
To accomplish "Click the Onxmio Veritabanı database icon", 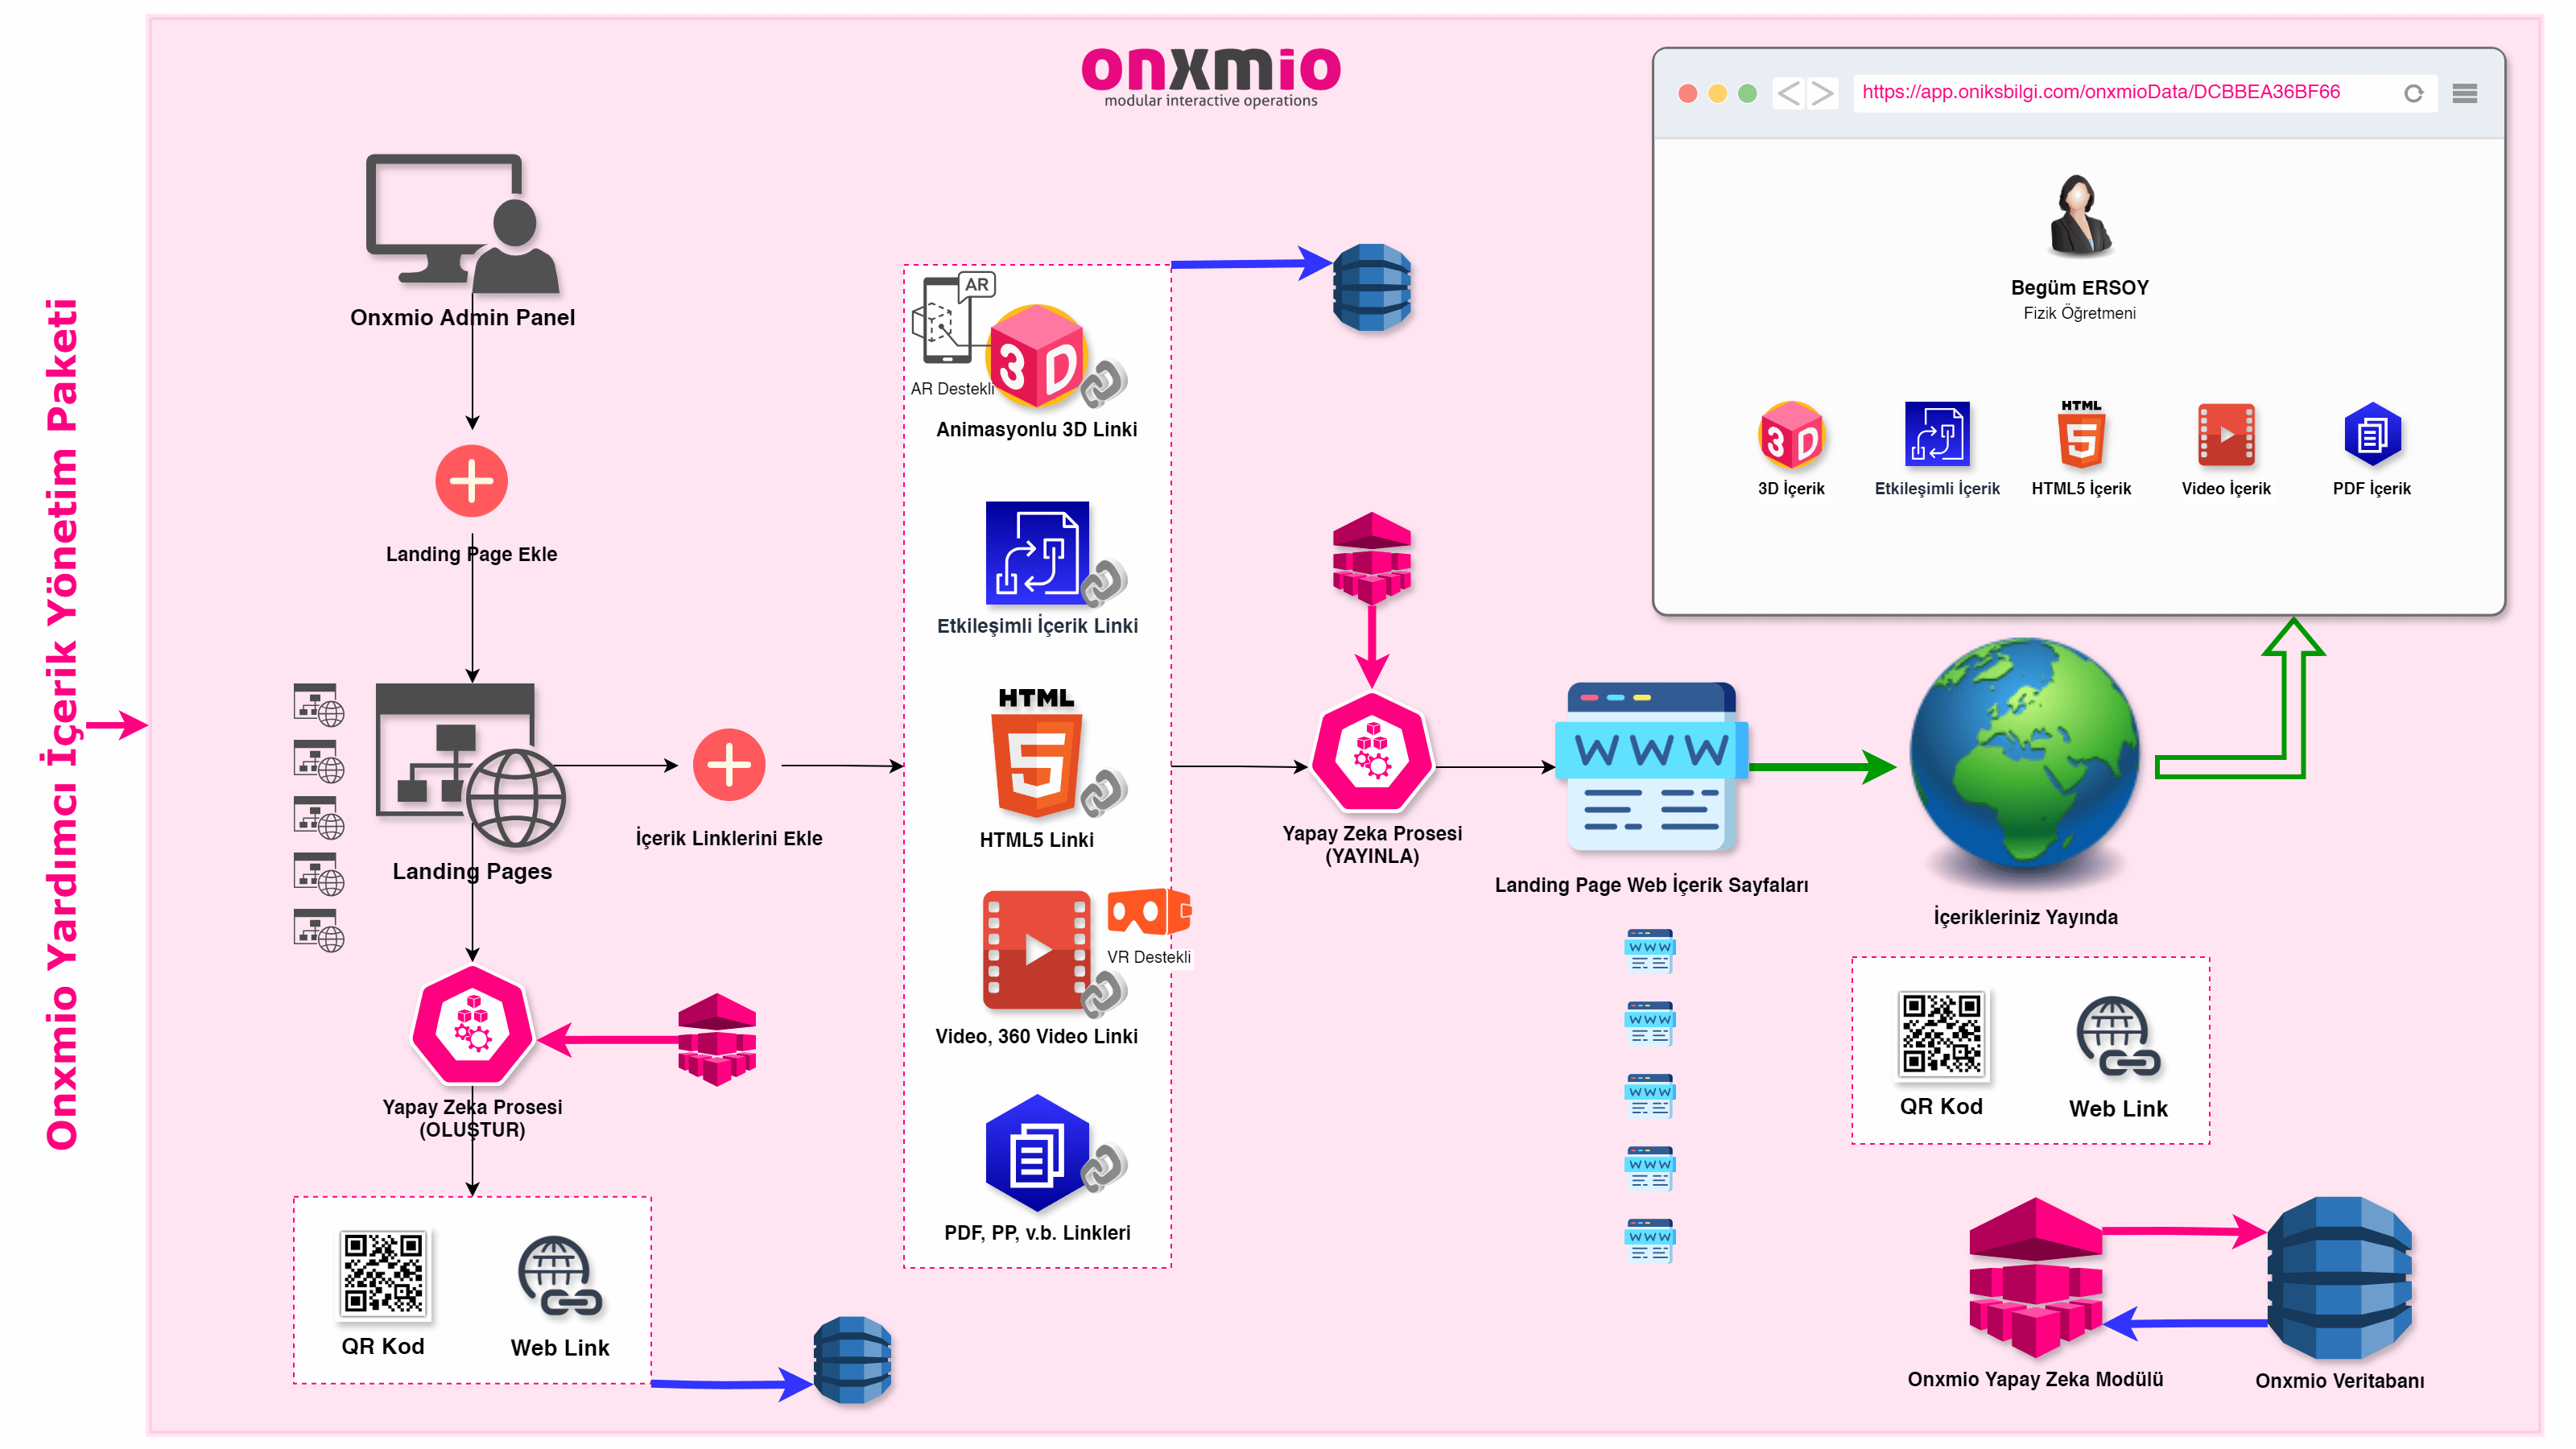I will 2339,1277.
